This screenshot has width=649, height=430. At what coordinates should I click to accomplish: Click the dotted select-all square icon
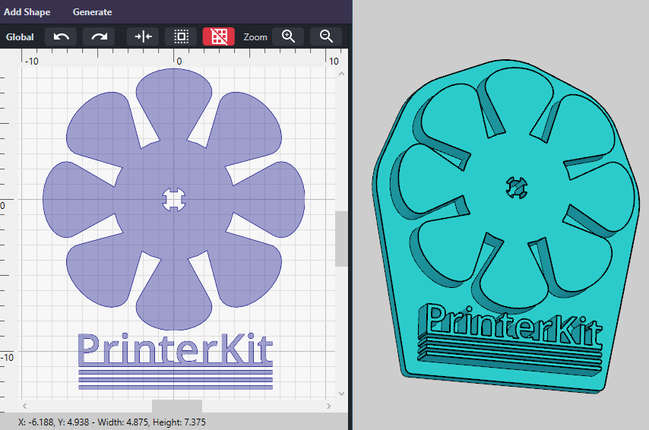click(x=181, y=36)
